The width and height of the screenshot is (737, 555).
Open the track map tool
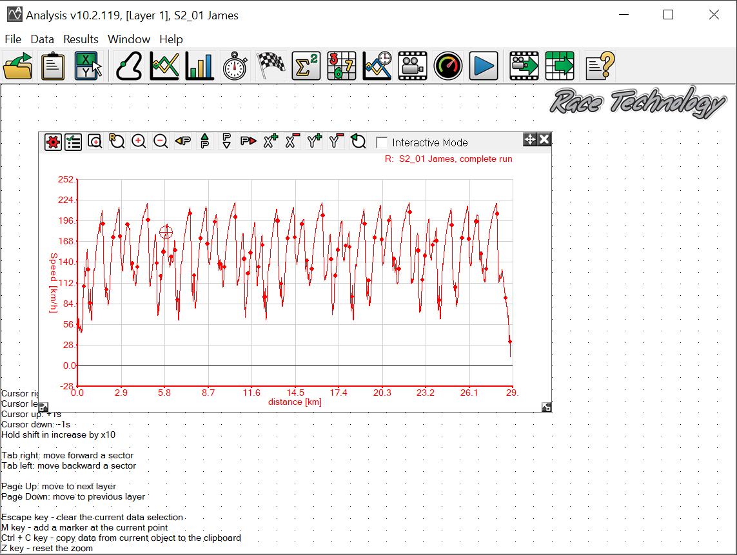click(x=130, y=66)
